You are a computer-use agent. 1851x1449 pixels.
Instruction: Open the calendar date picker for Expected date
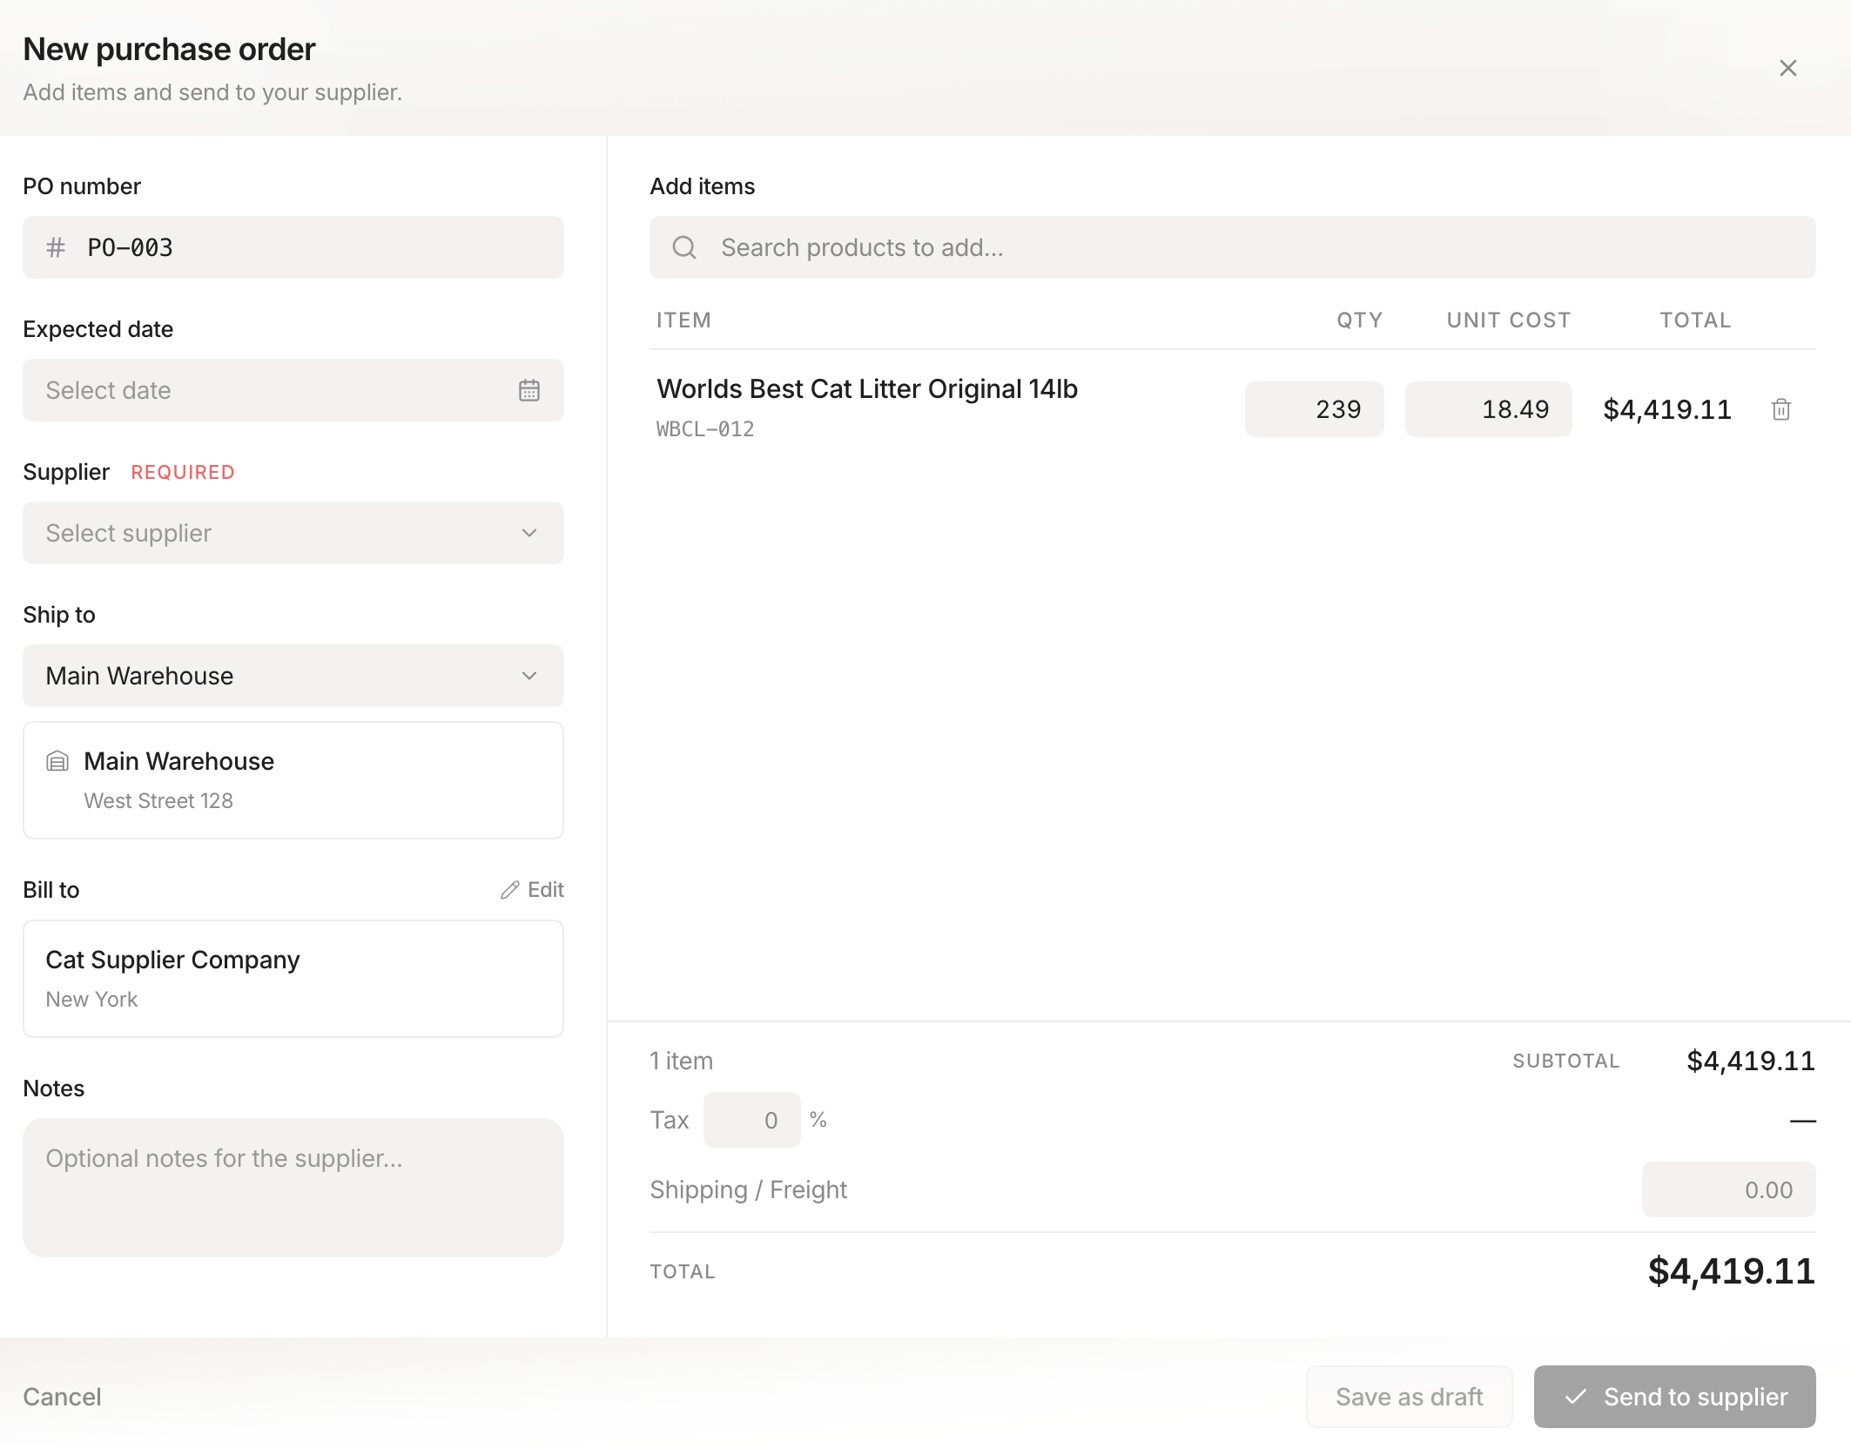tap(529, 390)
